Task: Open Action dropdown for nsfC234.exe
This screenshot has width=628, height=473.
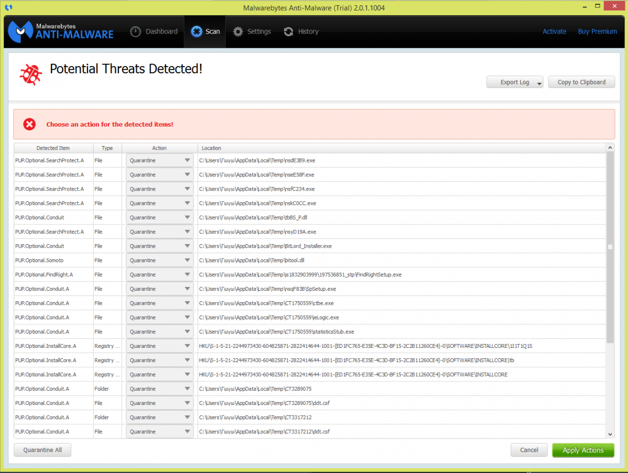Action: (160, 189)
